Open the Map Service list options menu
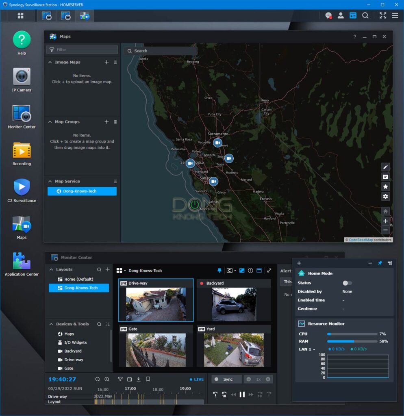This screenshot has width=404, height=416. click(x=115, y=182)
